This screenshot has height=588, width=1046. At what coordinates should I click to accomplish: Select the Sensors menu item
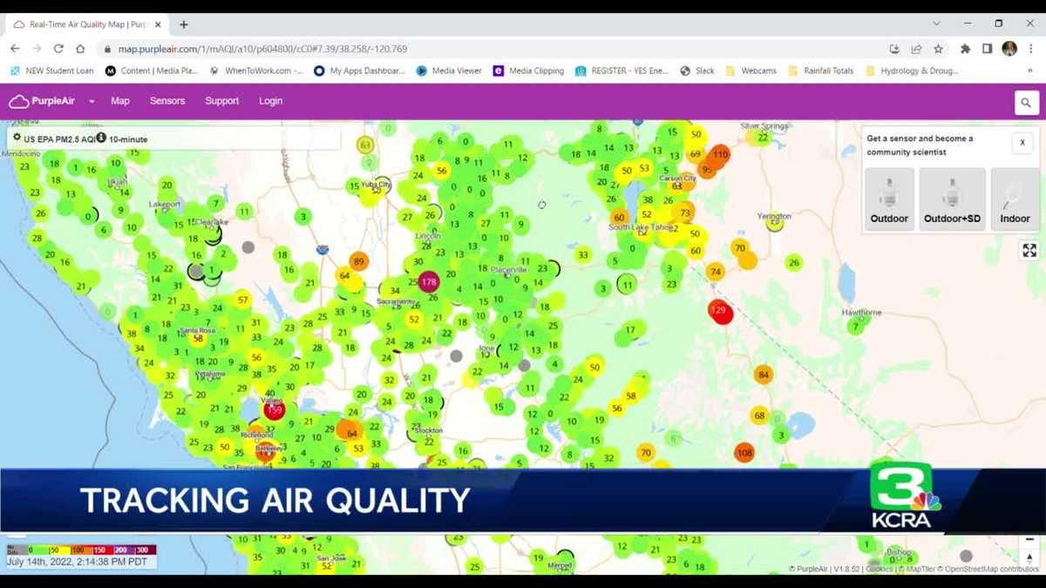coord(166,101)
